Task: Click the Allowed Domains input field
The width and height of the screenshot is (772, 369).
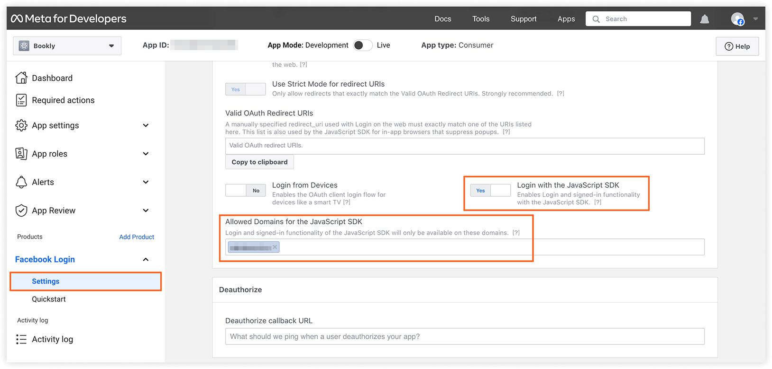Action: (465, 247)
